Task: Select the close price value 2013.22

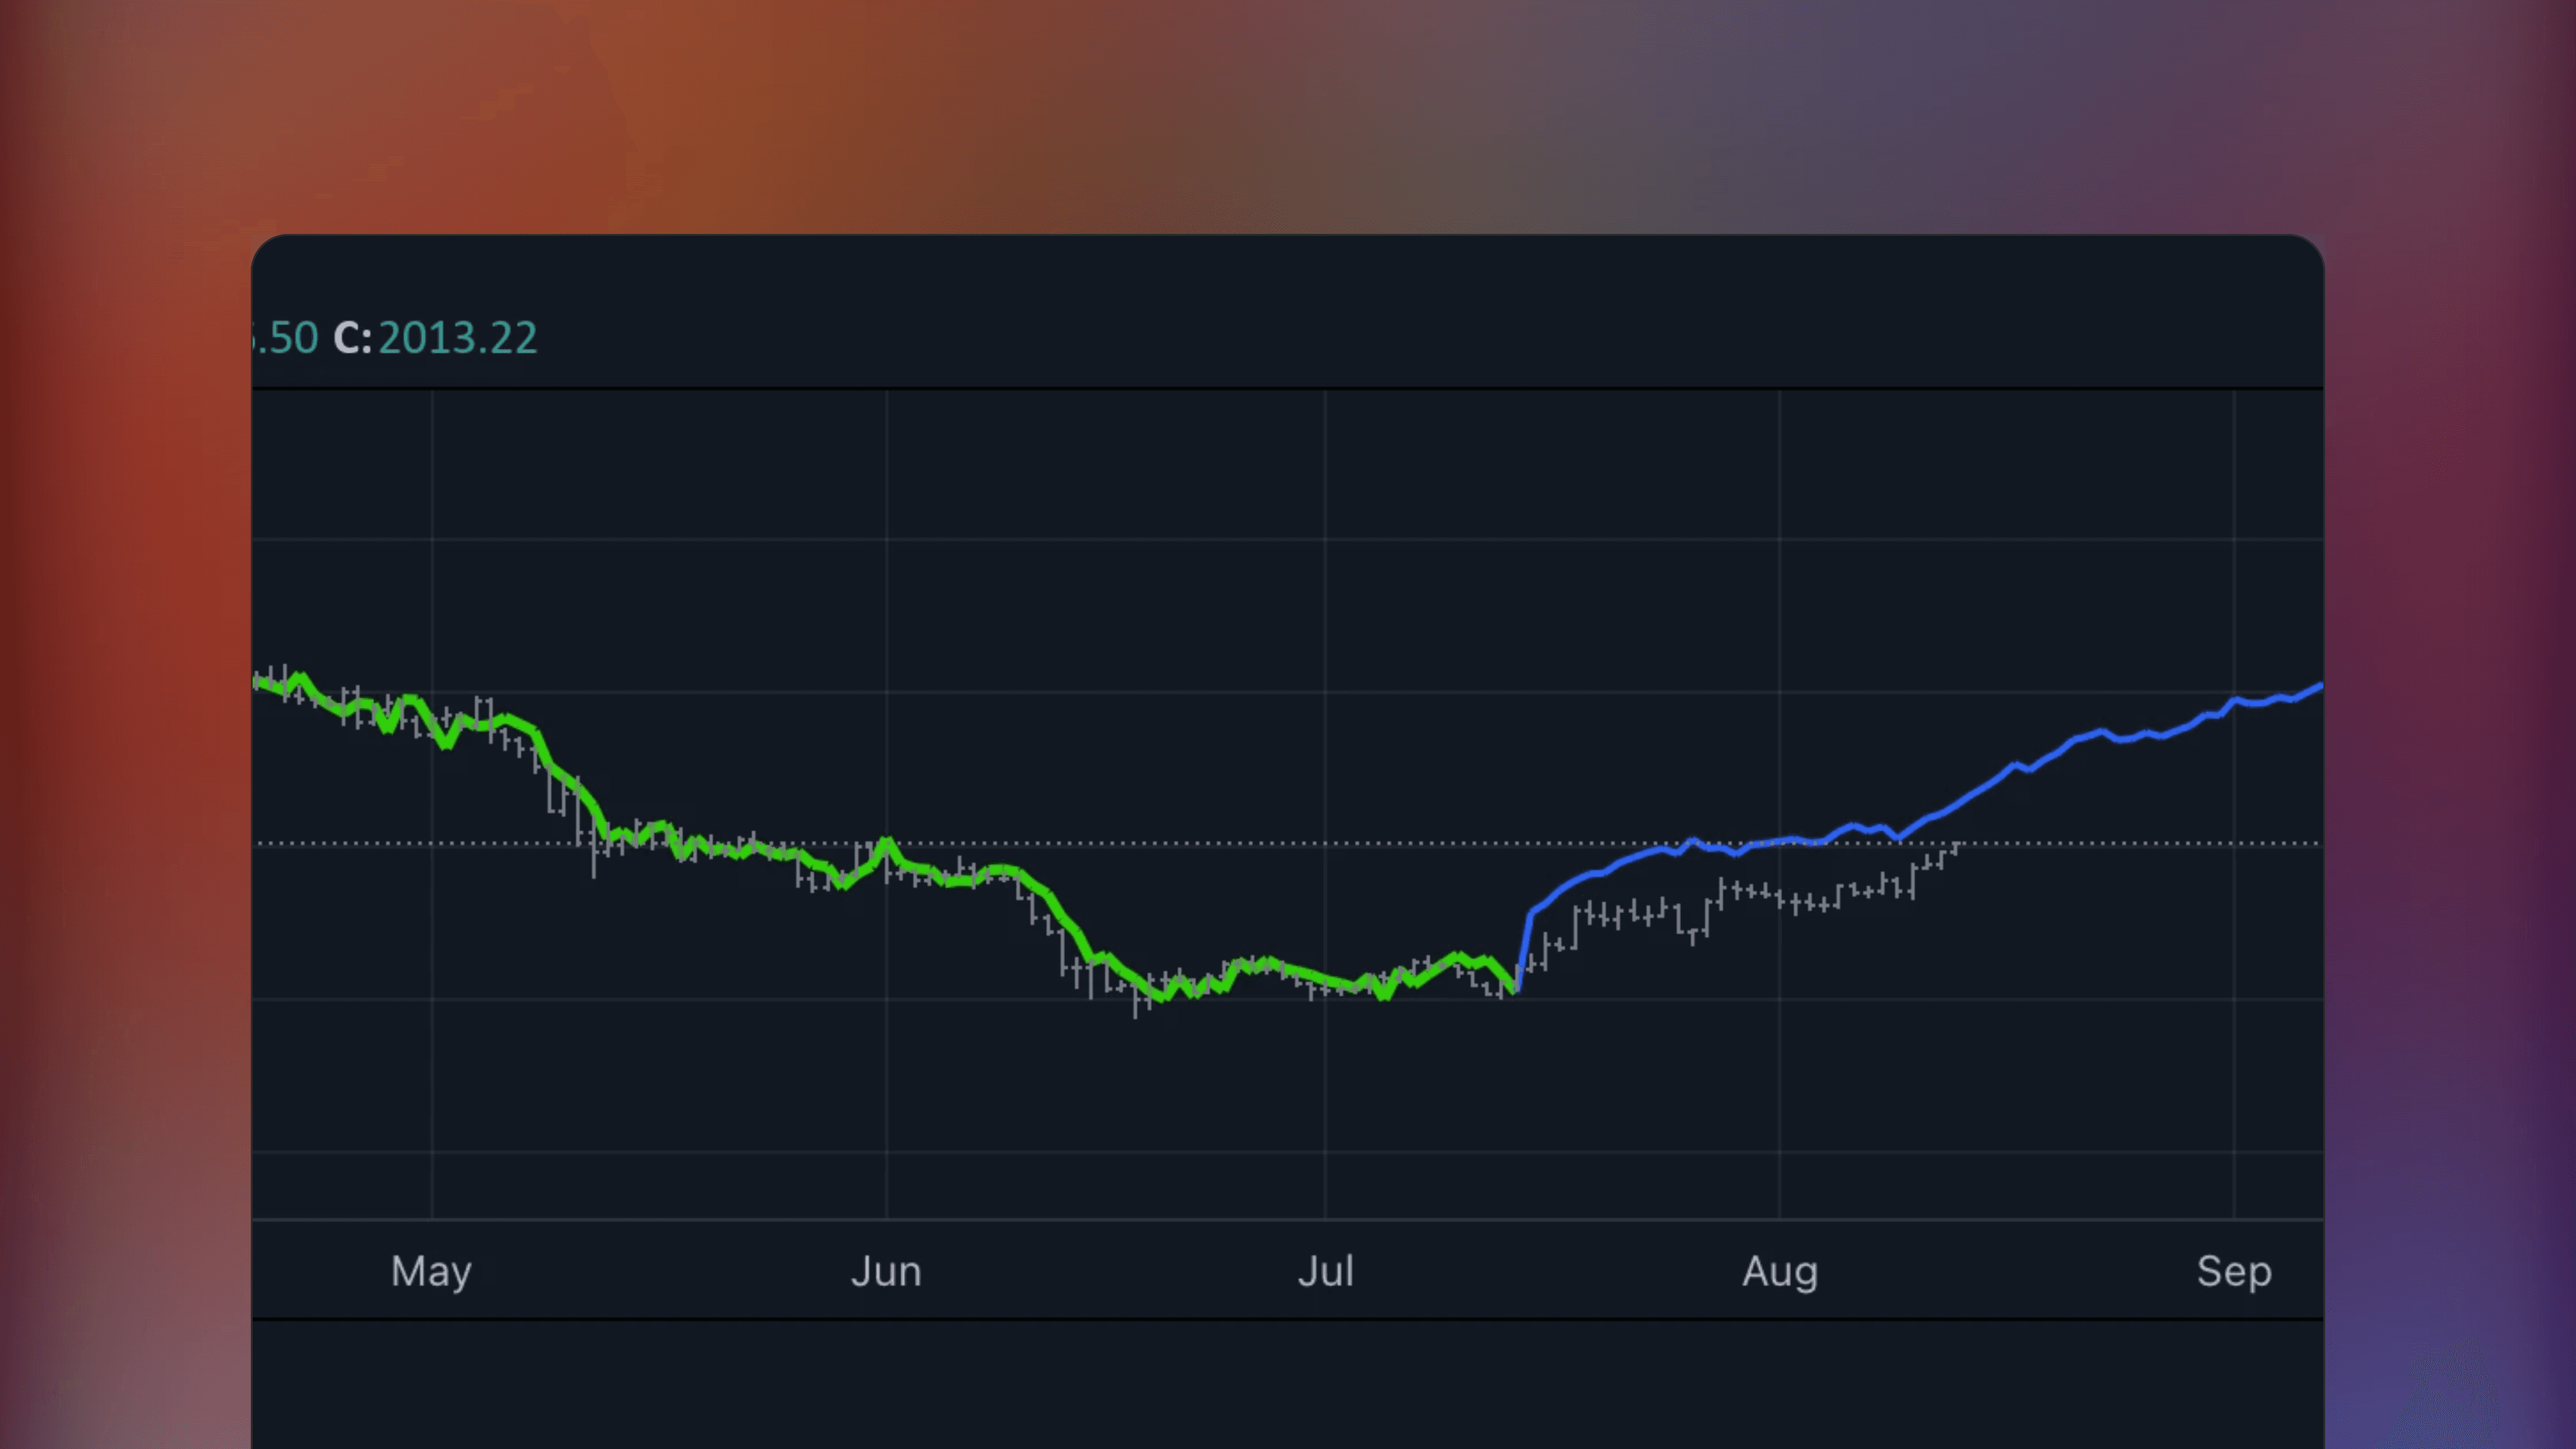Action: coord(458,337)
